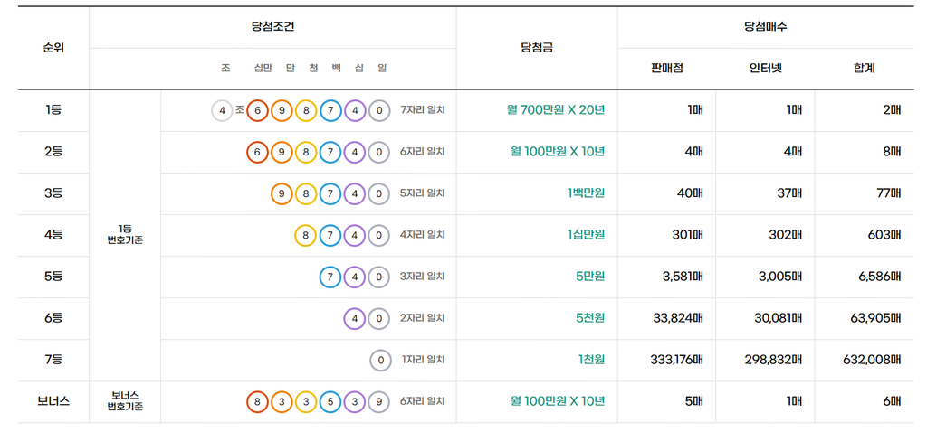Viewport: 927px width, 432px height.
Task: Click the red 6 ball in the 2등 row
Action: tap(257, 152)
